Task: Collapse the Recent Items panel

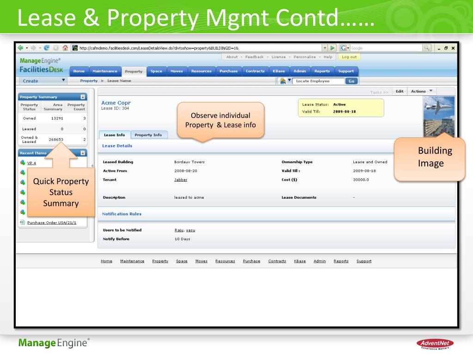Action: tap(83, 153)
